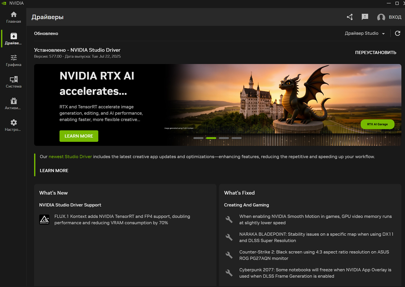Click the Counter-Strike 2 black screen text

click(314, 255)
